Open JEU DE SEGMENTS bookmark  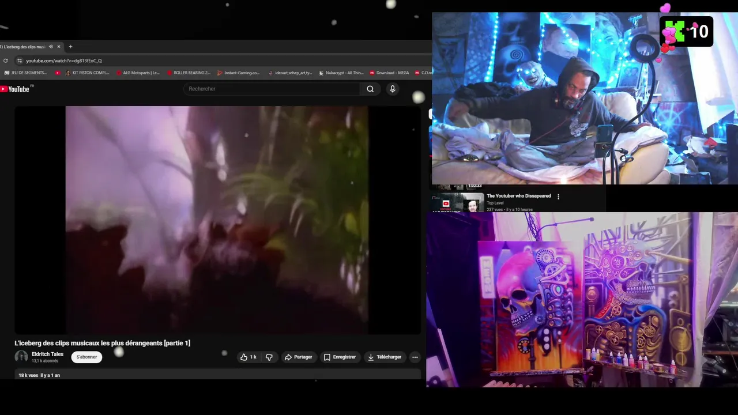[25, 73]
